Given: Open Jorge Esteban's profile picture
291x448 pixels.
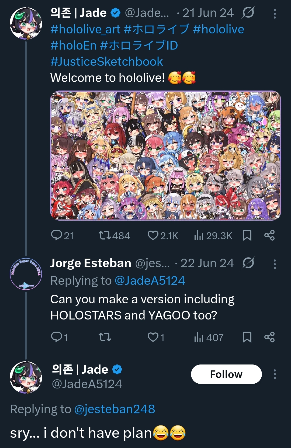Looking at the screenshot, I should tap(26, 274).
